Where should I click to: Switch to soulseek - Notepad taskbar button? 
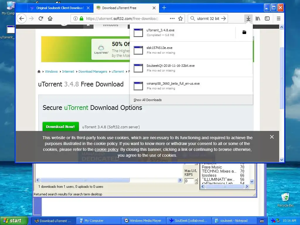pos(234,221)
